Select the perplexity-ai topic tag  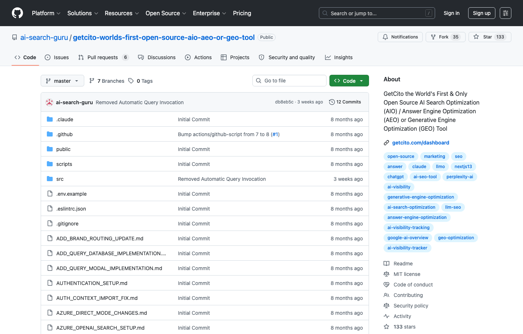pyautogui.click(x=460, y=177)
